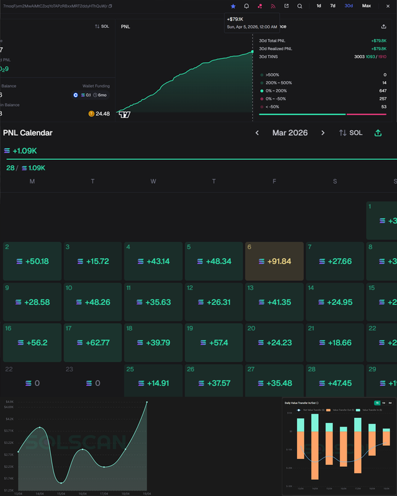This screenshot has height=496, width=397.
Task: Select 3M range on Daily Value Transfer
Action: coord(390,403)
